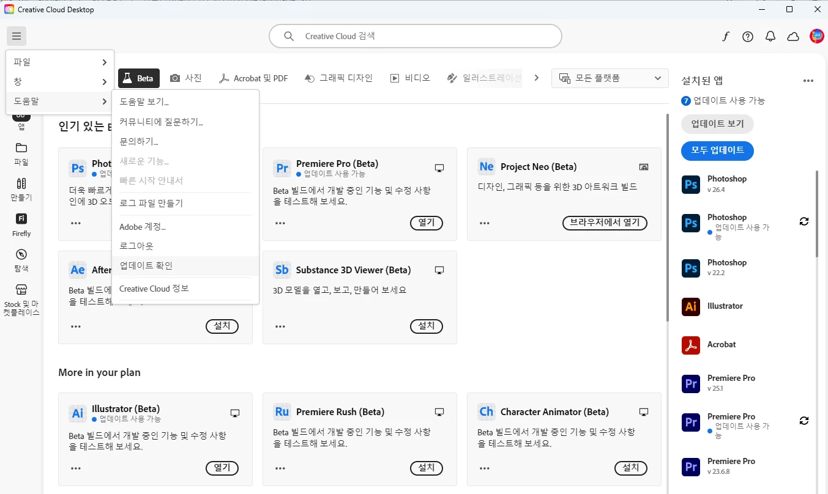
Task: Open the user profile avatar
Action: click(x=817, y=36)
